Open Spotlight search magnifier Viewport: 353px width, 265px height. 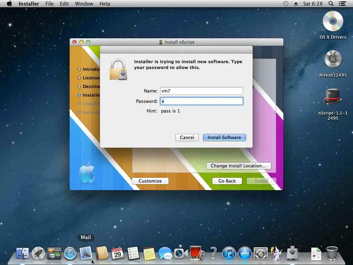[x=331, y=3]
